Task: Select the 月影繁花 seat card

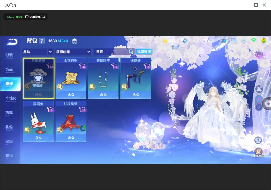Action: coord(39,78)
